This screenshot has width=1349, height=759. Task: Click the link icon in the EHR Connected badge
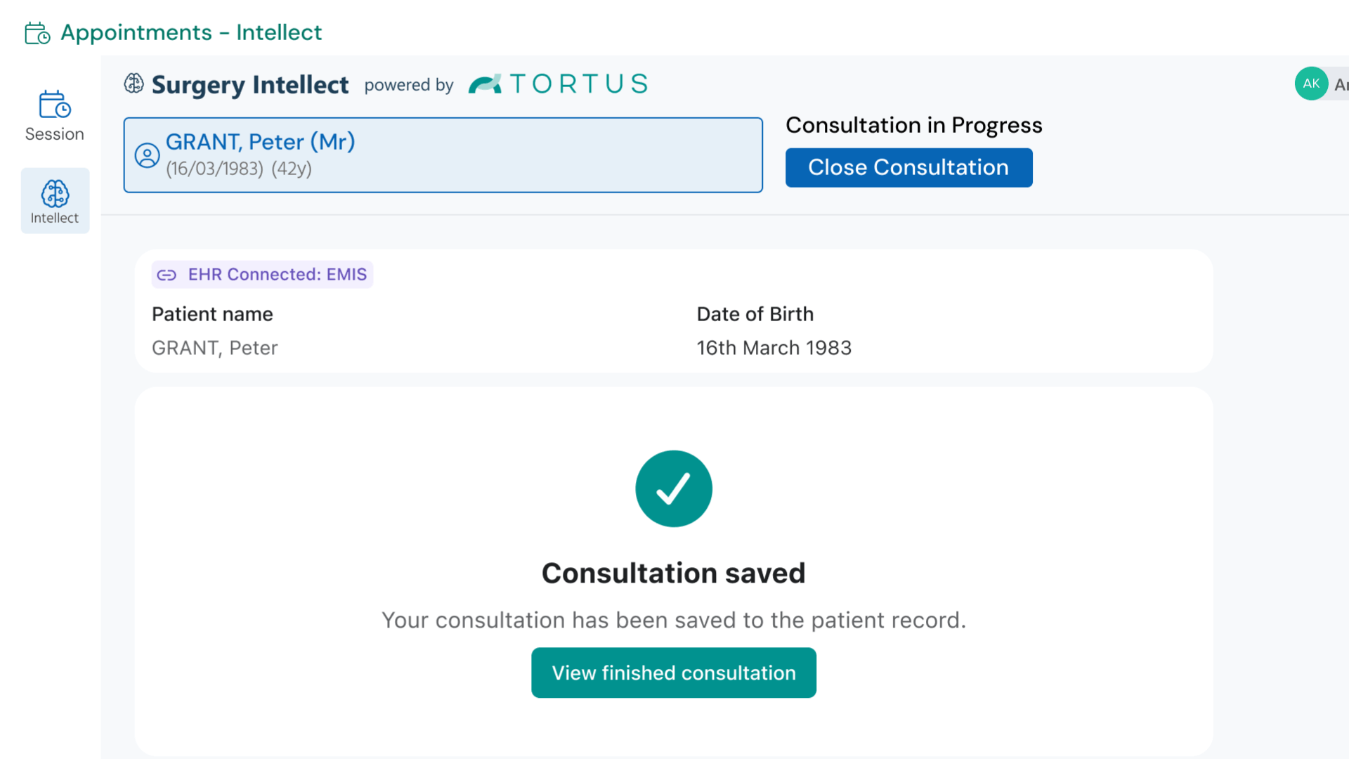167,274
